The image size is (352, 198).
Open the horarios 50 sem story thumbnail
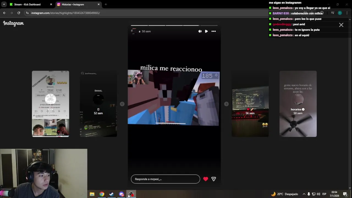tap(298, 104)
